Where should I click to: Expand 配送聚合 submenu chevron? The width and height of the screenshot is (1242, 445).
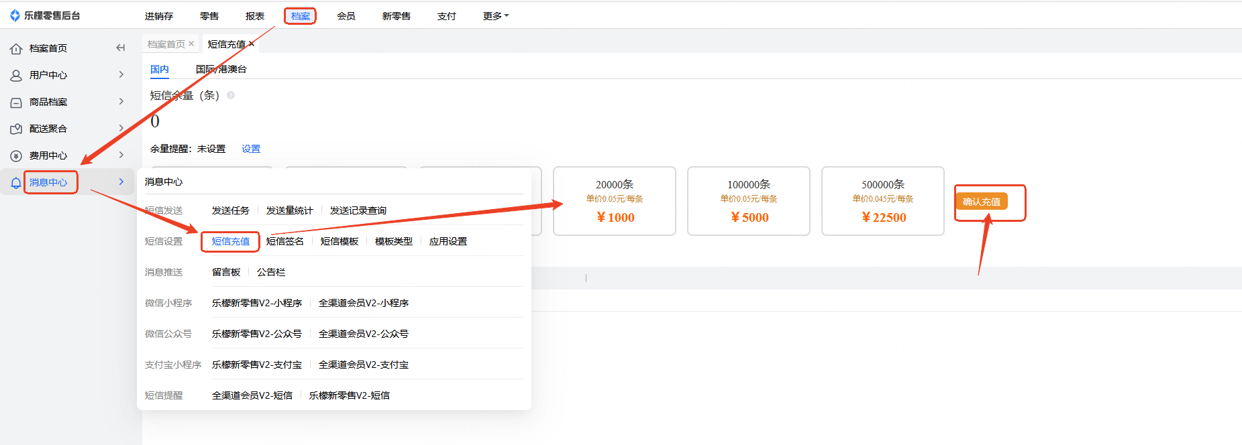click(121, 128)
